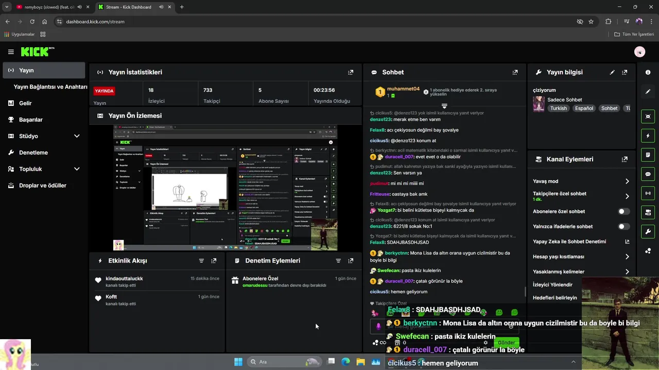Toggle the document log icon in right sidebar
The height and width of the screenshot is (370, 659).
648,155
